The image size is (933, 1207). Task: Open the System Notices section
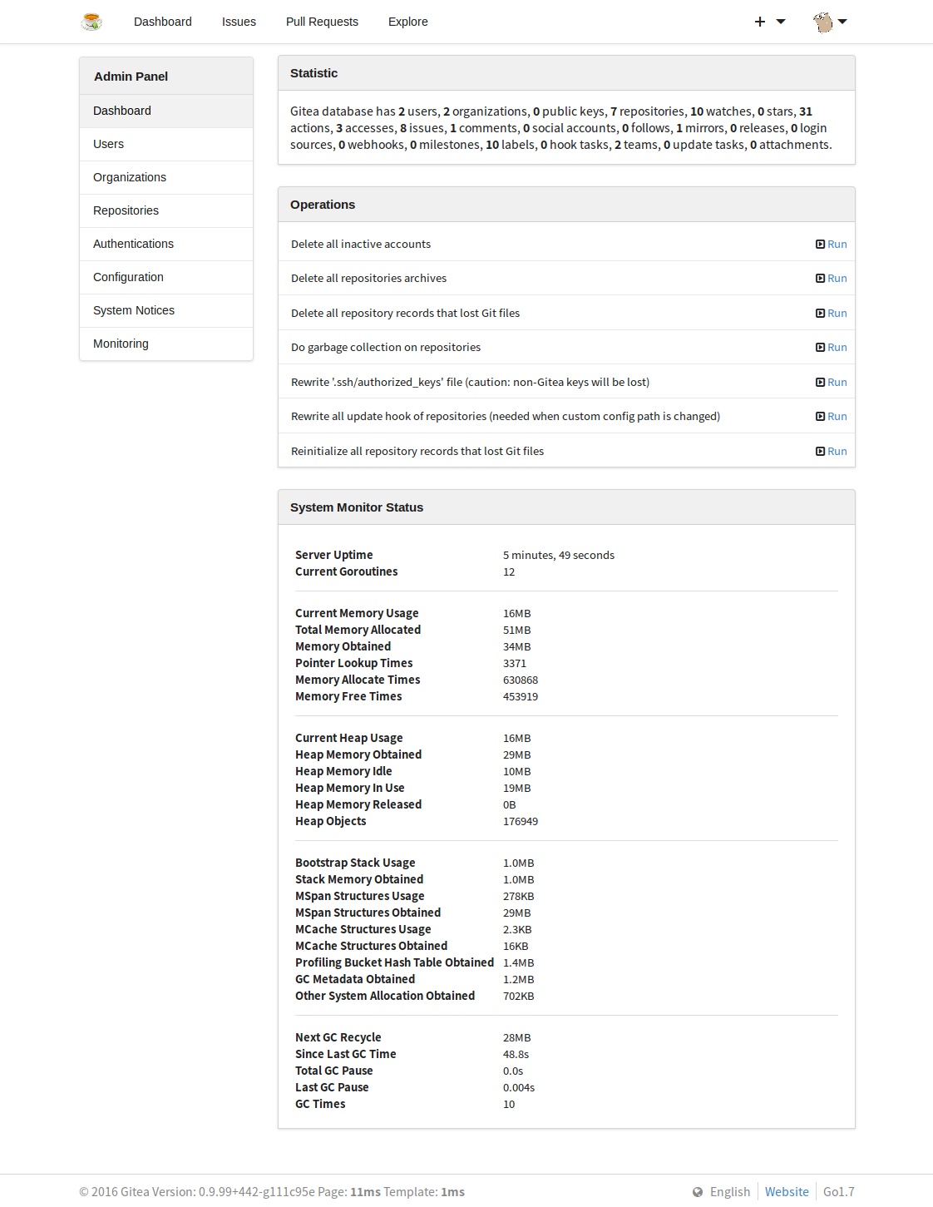tap(134, 310)
